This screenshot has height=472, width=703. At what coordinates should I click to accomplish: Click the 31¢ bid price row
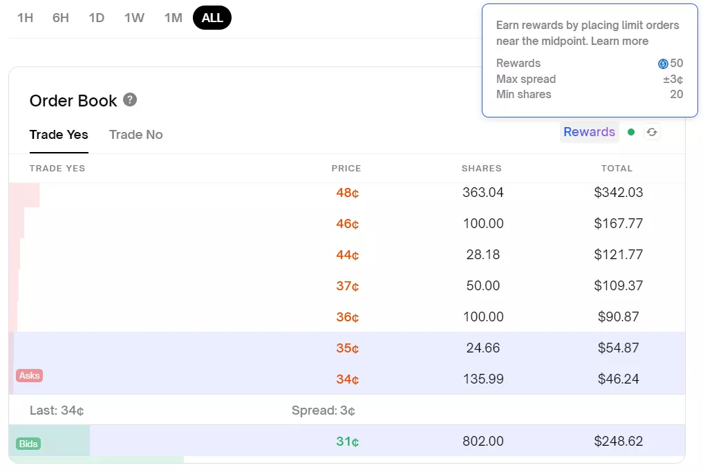347,441
